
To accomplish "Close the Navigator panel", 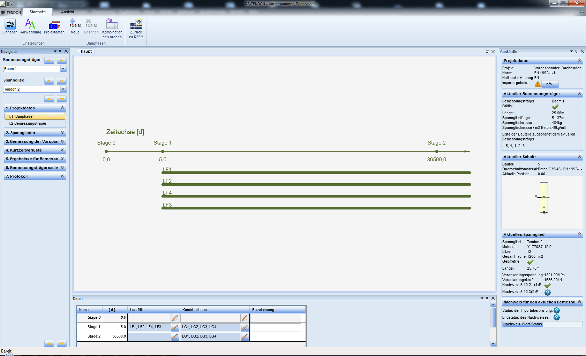I will (66, 52).
